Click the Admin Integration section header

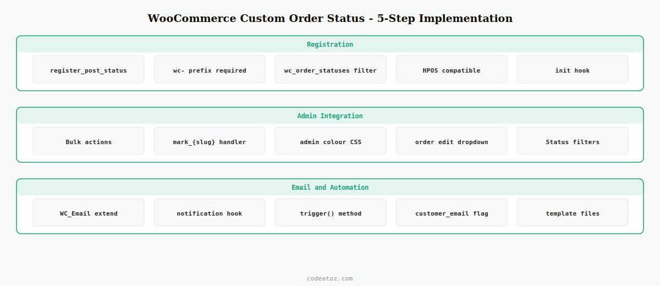click(x=330, y=116)
